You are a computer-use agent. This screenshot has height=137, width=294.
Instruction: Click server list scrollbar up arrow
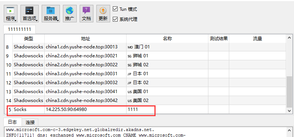(289, 38)
